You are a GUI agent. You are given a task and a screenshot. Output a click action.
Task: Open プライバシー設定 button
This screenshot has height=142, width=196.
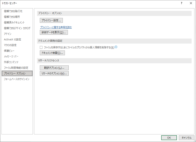pyautogui.click(x=51, y=20)
